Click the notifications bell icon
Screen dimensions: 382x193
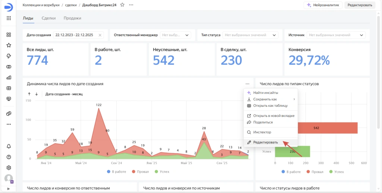tap(9, 146)
